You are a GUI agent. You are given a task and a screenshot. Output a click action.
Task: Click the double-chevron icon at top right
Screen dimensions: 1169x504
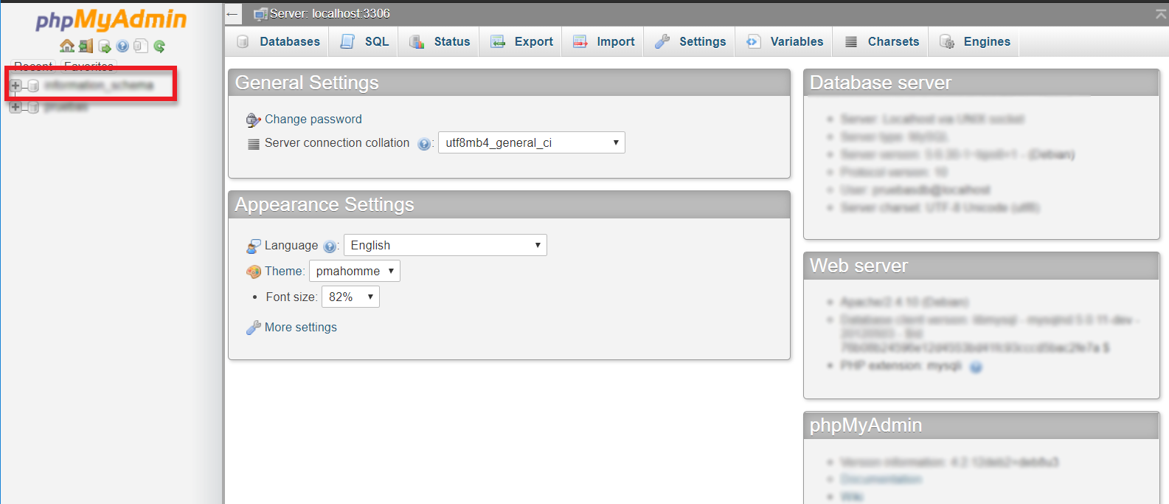point(1161,14)
